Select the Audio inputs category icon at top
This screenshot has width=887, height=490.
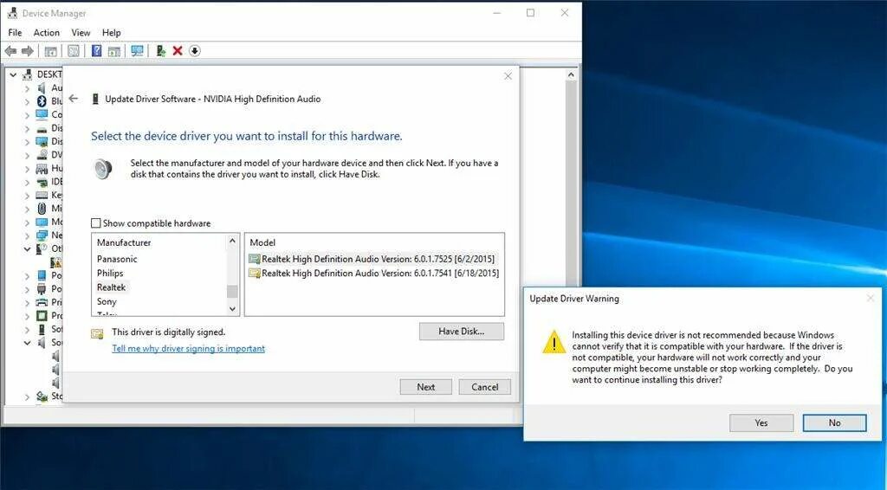click(x=42, y=88)
